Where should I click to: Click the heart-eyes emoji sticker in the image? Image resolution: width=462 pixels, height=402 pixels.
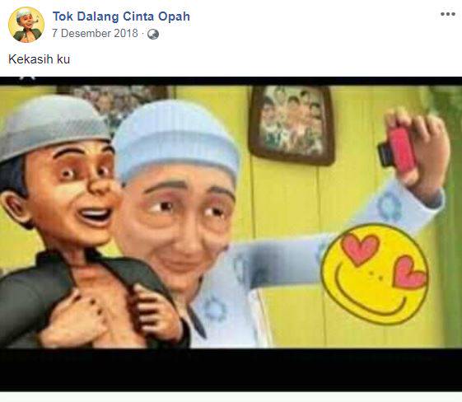pos(375,274)
